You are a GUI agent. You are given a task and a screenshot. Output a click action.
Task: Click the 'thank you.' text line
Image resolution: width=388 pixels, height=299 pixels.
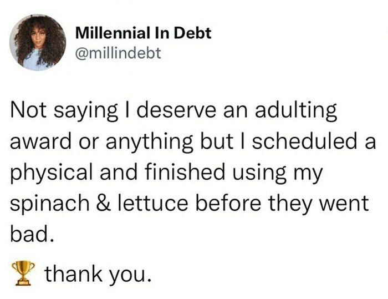coord(98,273)
